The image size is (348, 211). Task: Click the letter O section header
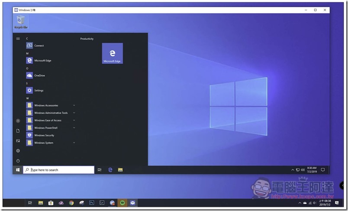pos(27,68)
